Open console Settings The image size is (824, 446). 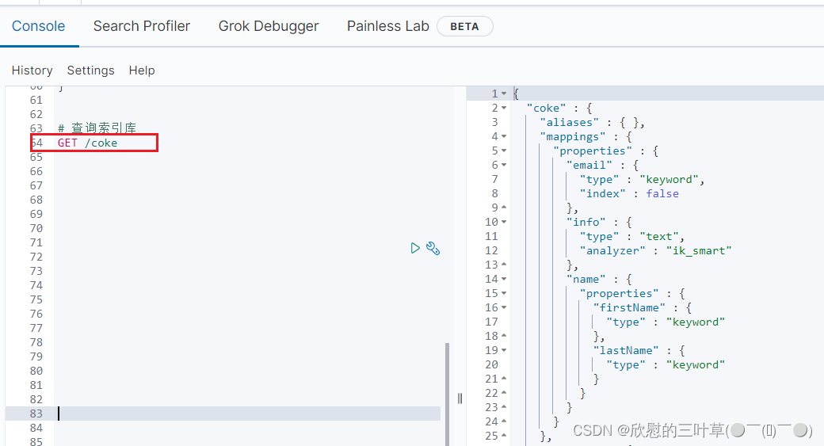(x=90, y=71)
